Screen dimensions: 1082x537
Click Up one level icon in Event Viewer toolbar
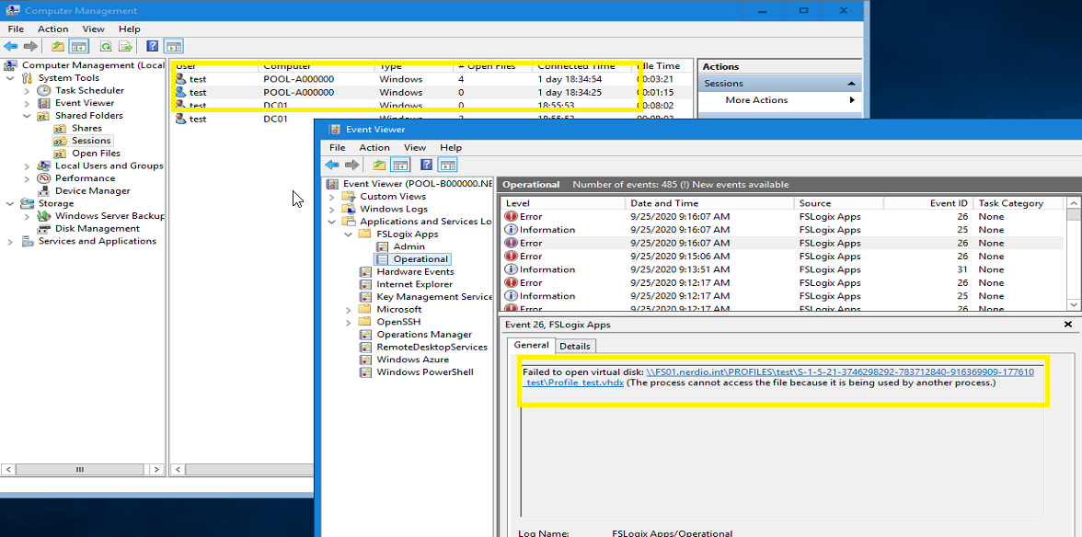coord(379,165)
